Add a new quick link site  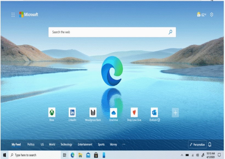175,112
